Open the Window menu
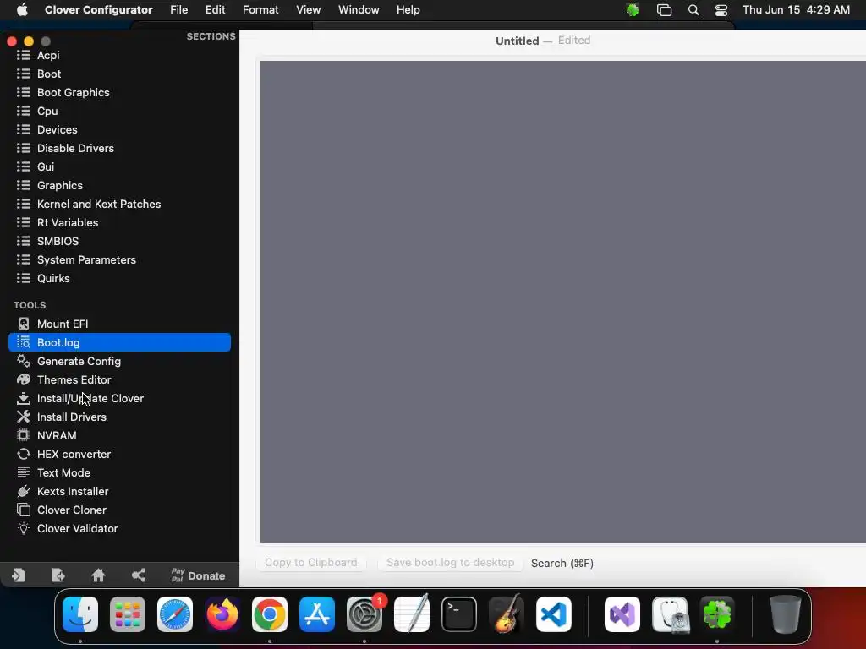 click(x=359, y=10)
